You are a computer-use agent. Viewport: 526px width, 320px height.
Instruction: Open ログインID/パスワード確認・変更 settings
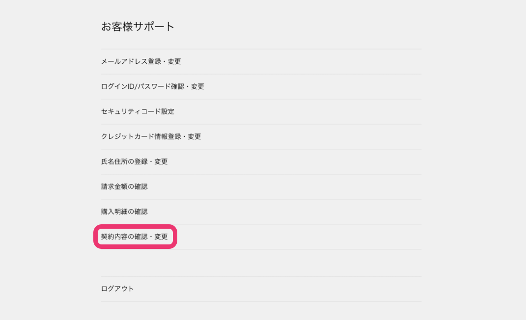152,86
